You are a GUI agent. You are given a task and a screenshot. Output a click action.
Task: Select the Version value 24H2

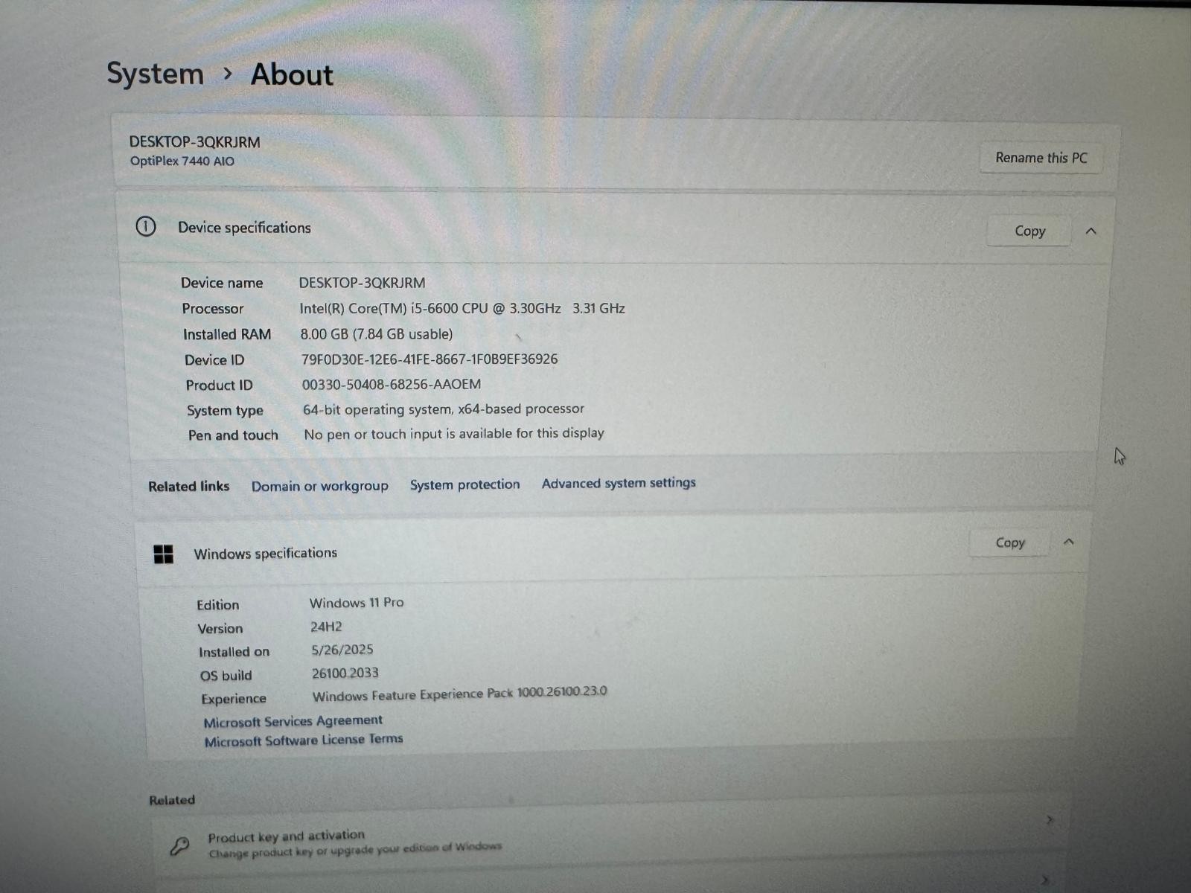coord(326,627)
